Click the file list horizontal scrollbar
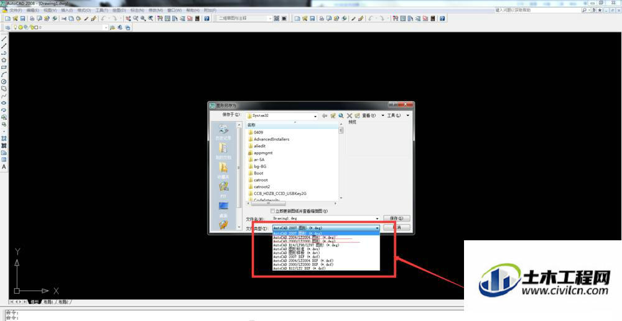Image resolution: width=622 pixels, height=321 pixels. [x=292, y=204]
